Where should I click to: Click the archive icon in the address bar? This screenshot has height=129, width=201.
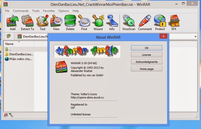tap(20, 36)
